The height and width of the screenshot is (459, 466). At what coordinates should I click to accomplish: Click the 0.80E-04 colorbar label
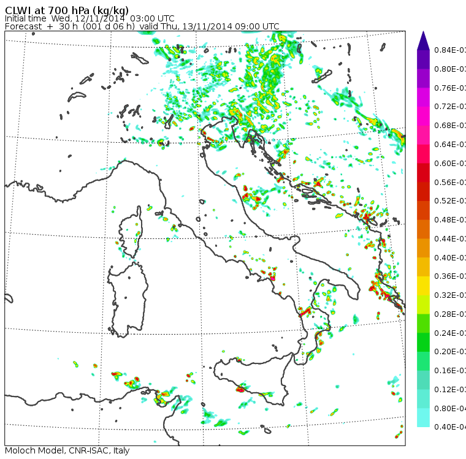[450, 409]
